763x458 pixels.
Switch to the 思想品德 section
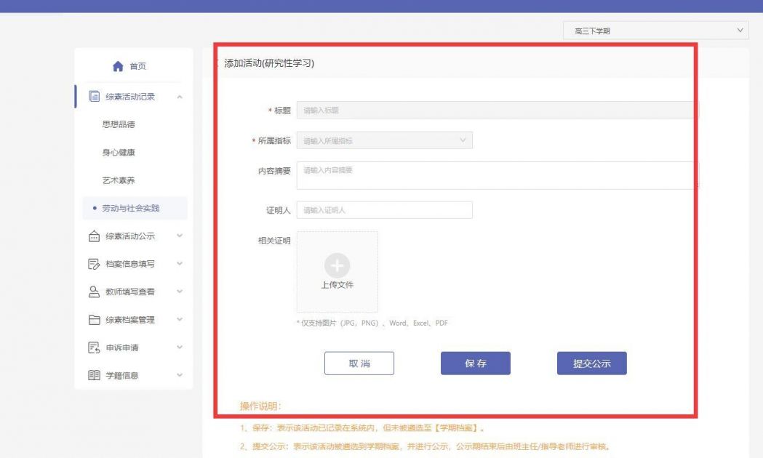pos(119,124)
